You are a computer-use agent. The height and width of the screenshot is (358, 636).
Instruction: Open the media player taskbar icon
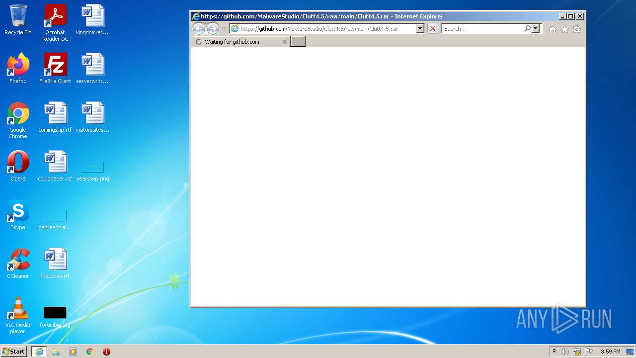(x=73, y=352)
